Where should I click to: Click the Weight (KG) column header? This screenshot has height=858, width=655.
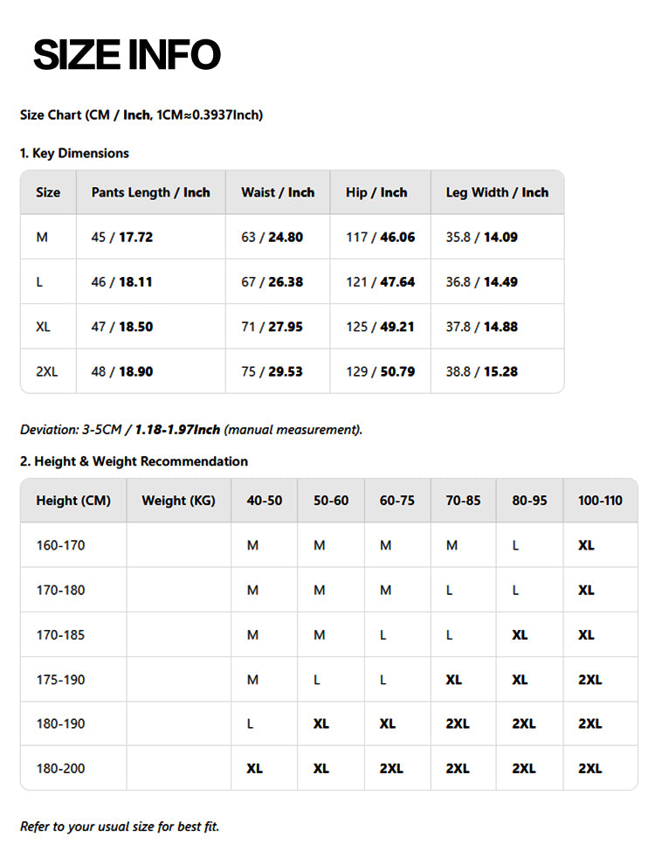(x=178, y=501)
